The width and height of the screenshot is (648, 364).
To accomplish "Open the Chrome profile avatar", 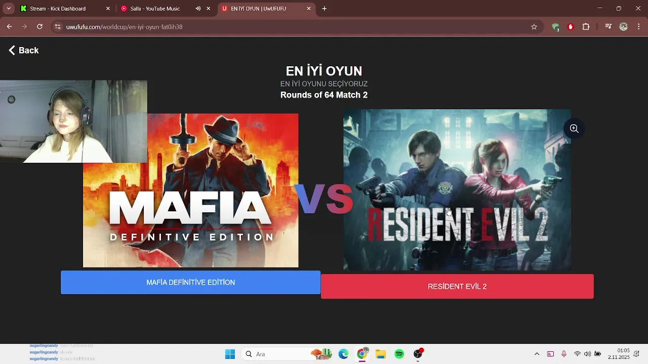I will point(624,27).
